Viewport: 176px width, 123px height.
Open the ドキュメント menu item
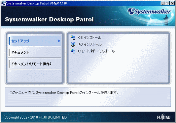point(35,52)
